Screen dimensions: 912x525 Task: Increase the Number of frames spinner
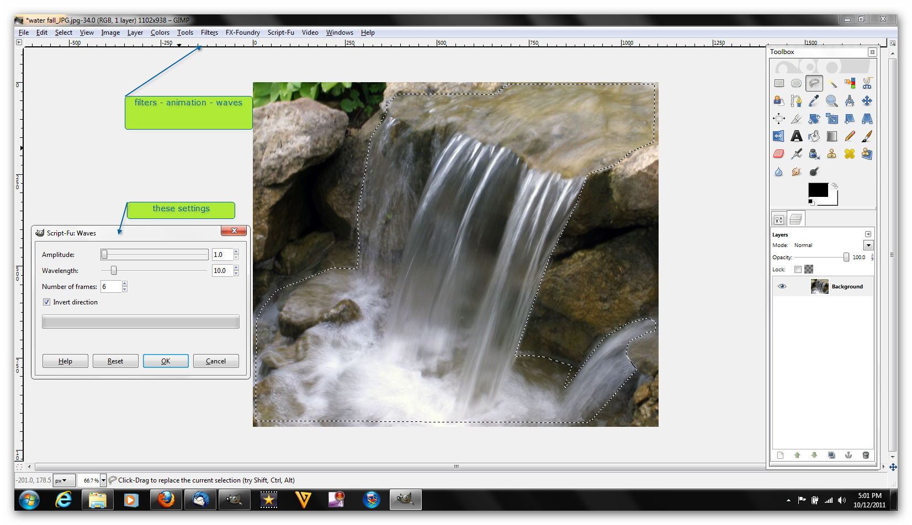[125, 283]
